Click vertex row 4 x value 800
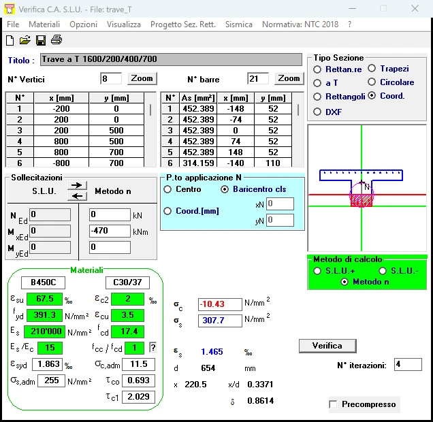This screenshot has width=433, height=422. coord(61,142)
